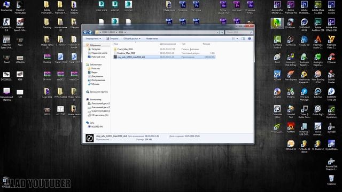The image size is (342, 192).
Task: Open GeForce Experience desktop shortcut
Action: [x=331, y=111]
